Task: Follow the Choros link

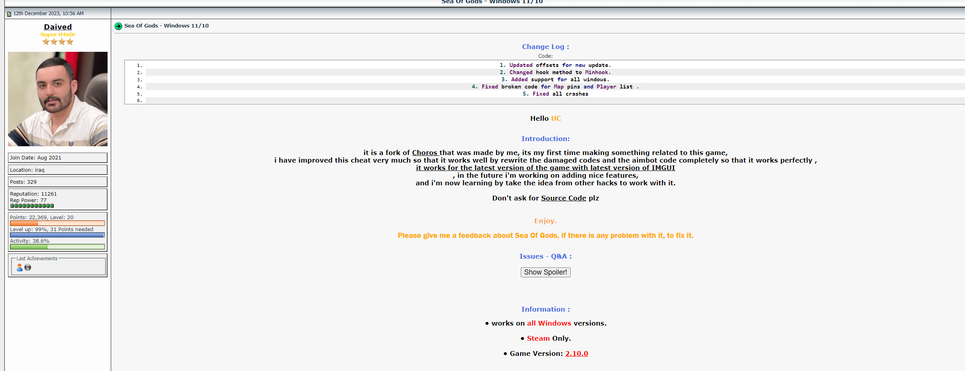Action: (x=425, y=153)
